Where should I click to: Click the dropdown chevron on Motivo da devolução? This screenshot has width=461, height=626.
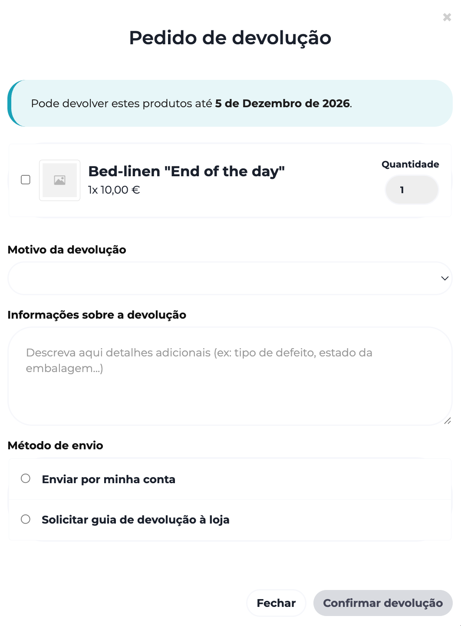[444, 278]
